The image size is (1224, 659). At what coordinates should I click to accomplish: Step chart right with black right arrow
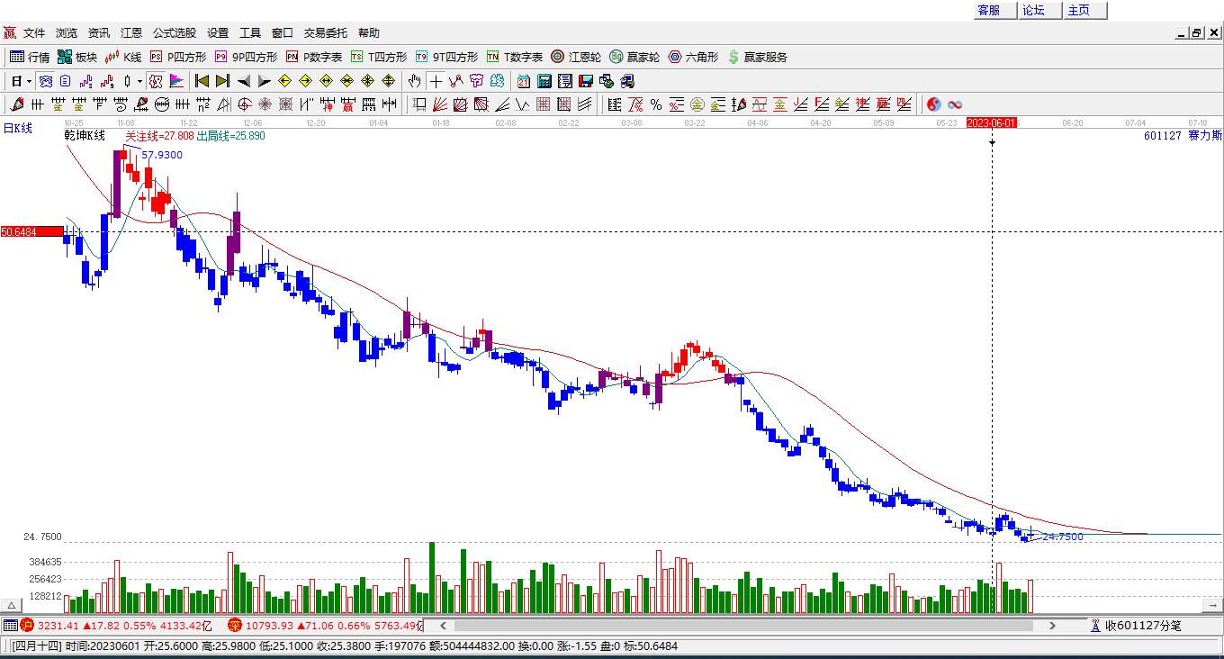click(x=265, y=81)
